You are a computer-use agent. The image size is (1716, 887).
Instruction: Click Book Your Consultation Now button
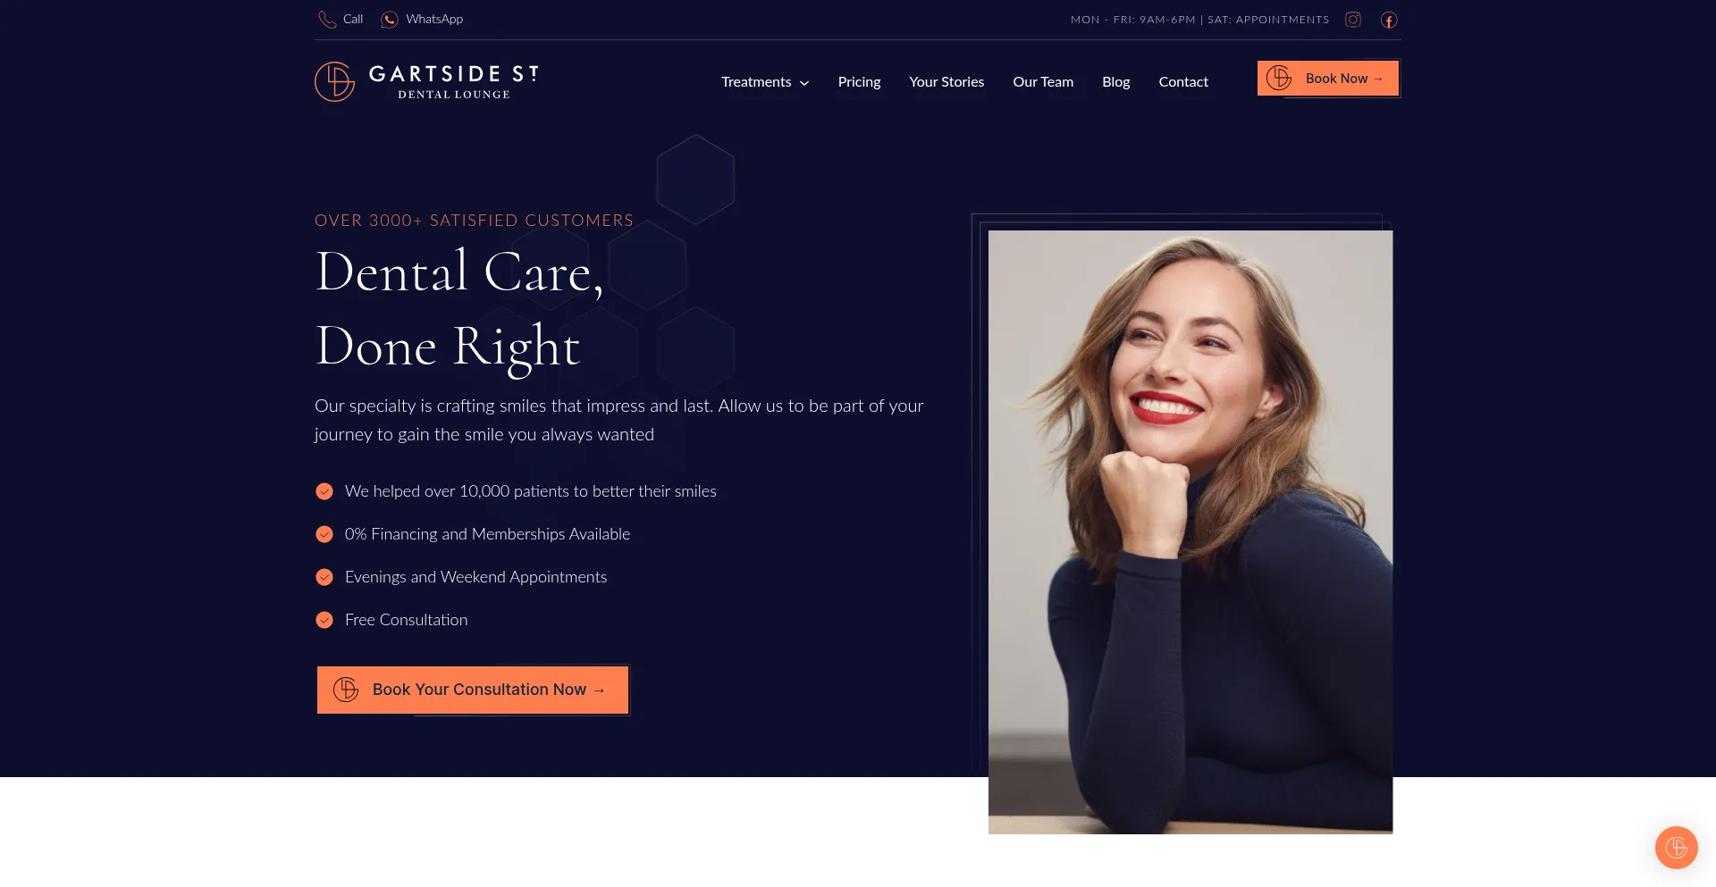coord(473,690)
